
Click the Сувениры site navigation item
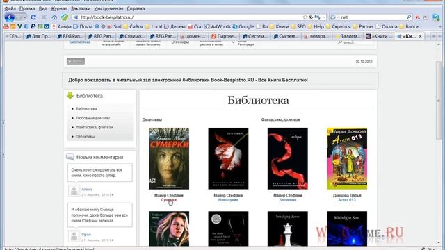pos(180,42)
